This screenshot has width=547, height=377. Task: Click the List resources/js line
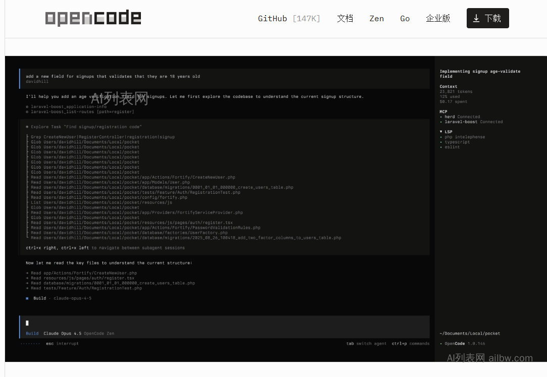(x=101, y=202)
